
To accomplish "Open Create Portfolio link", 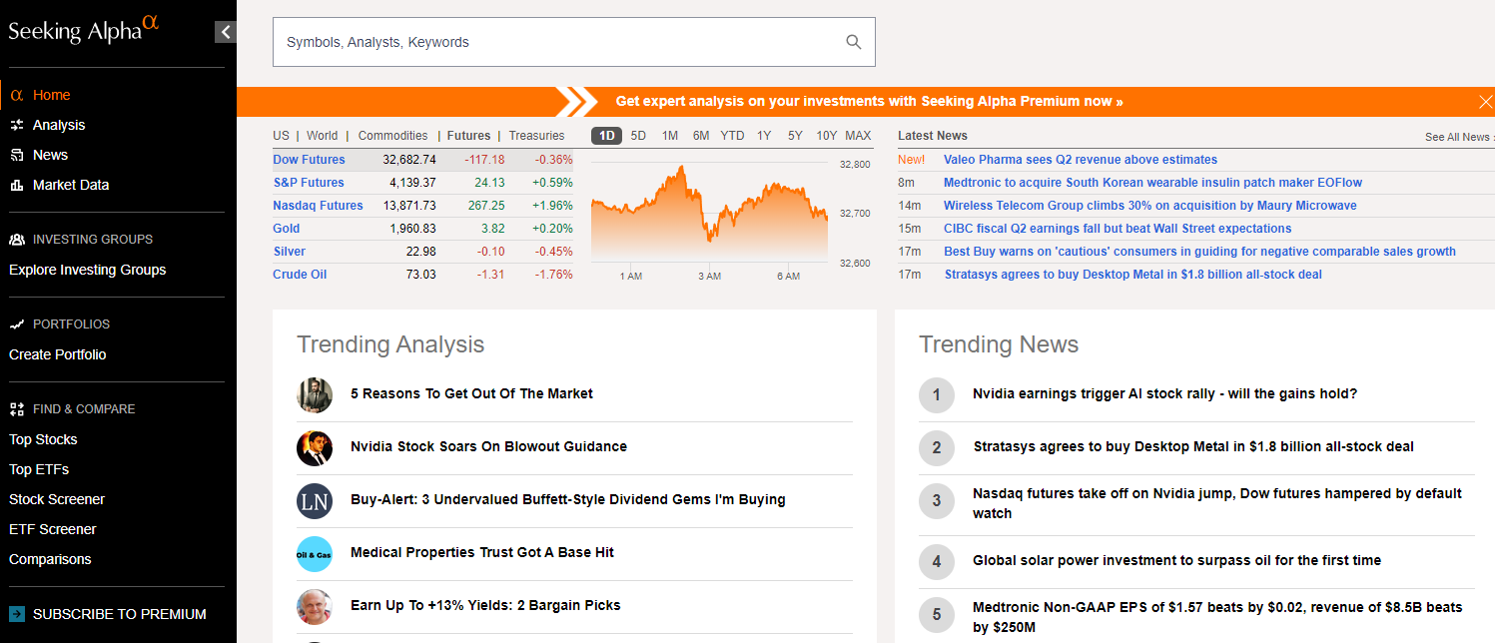I will coord(58,354).
